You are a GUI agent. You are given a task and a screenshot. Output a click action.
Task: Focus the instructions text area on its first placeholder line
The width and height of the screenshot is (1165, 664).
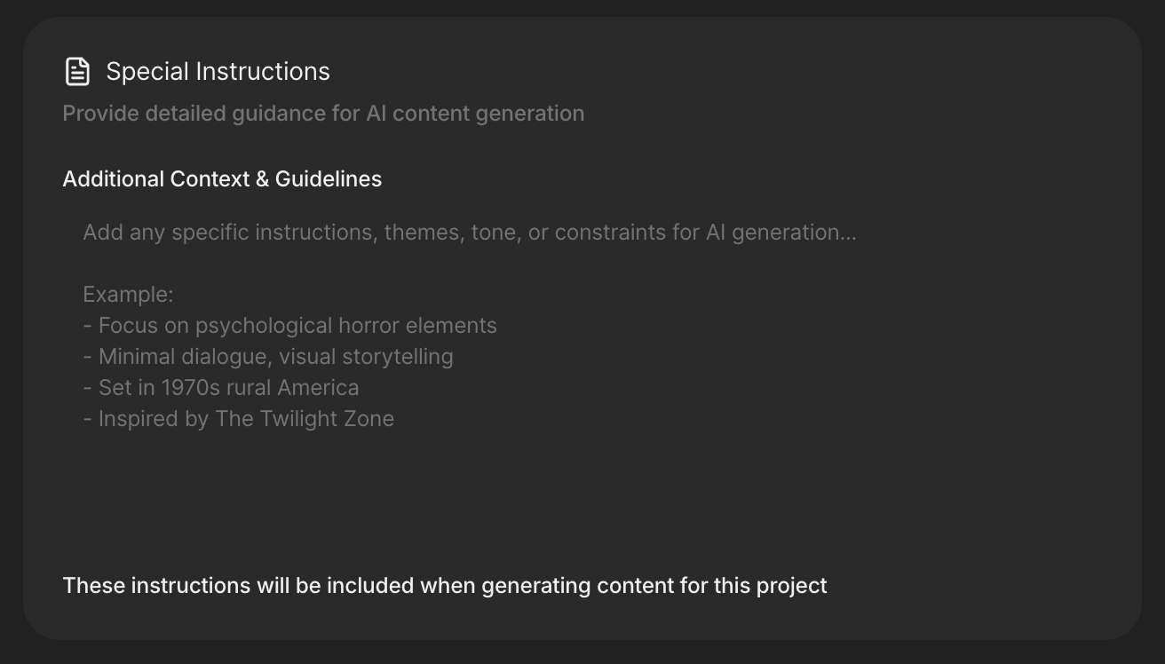pos(469,233)
